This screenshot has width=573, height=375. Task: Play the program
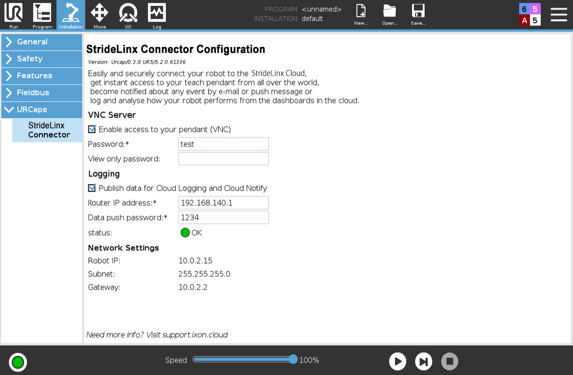click(x=398, y=362)
